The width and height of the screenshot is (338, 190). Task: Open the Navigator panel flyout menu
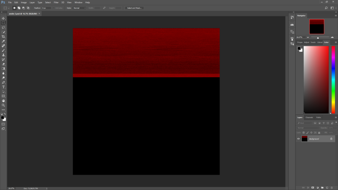[x=336, y=16]
